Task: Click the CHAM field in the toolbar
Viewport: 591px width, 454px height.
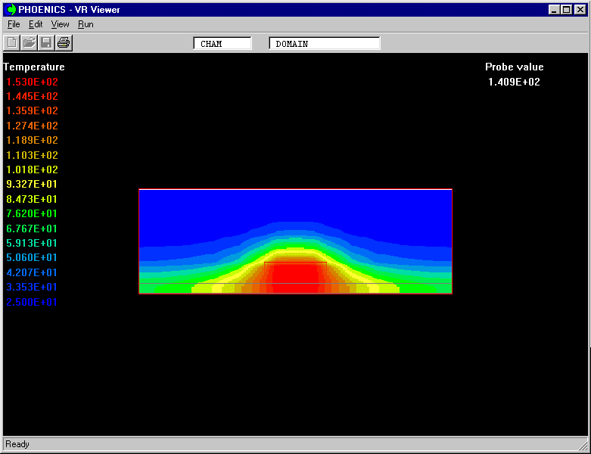Action: (222, 44)
